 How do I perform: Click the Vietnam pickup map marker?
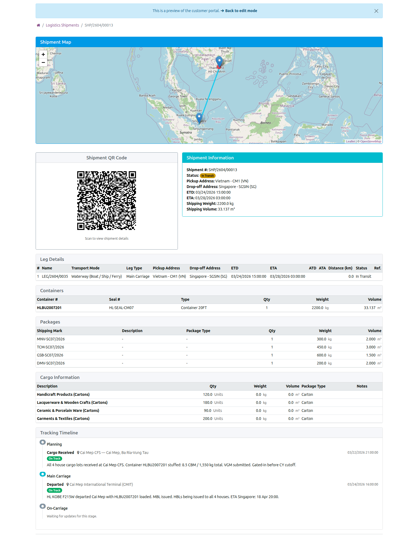tap(219, 61)
